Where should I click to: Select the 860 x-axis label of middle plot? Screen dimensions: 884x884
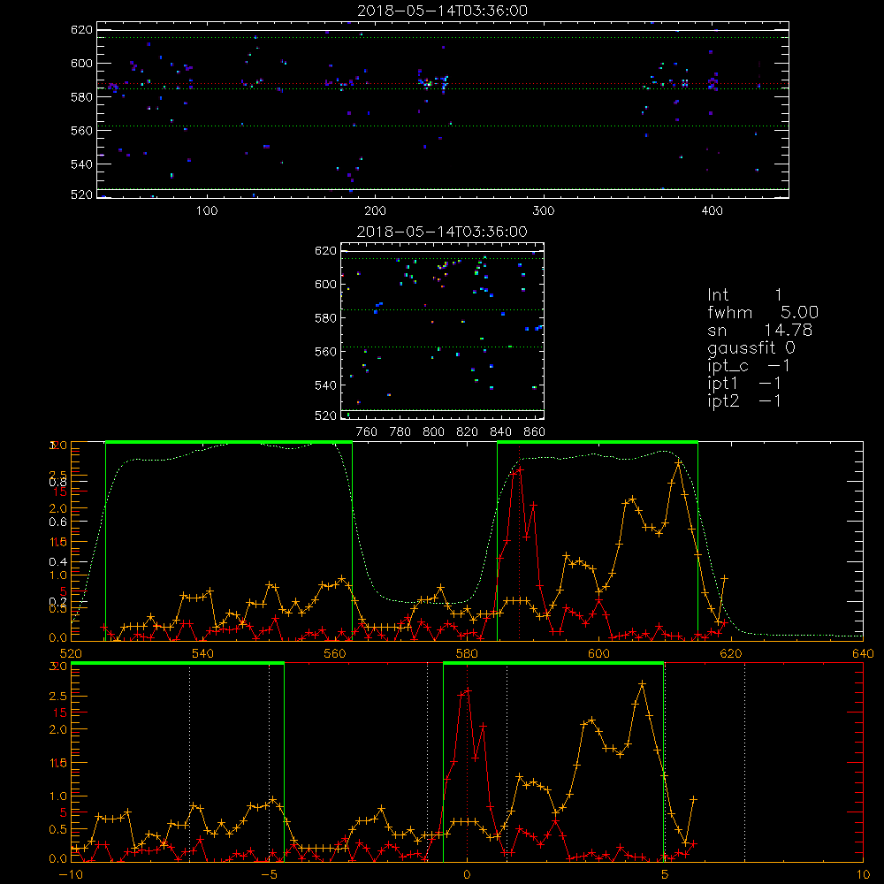pyautogui.click(x=535, y=432)
